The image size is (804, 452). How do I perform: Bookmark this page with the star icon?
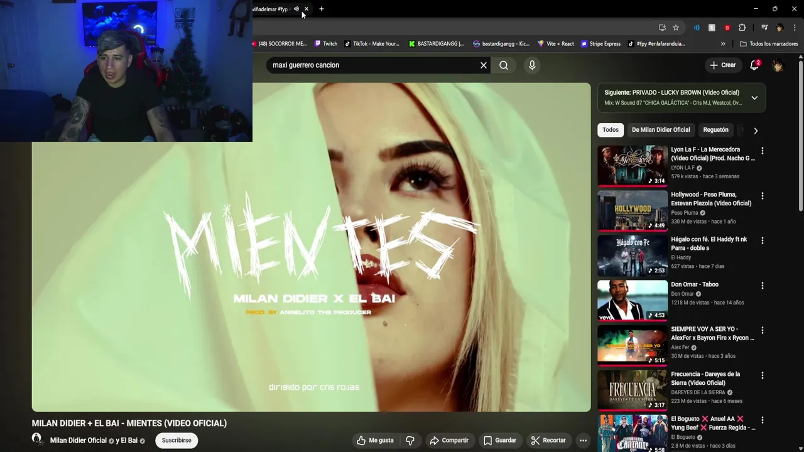pyautogui.click(x=676, y=28)
